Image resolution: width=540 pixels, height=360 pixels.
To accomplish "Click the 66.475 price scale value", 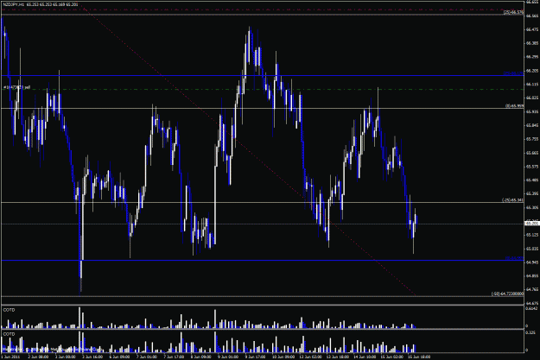I will pos(531,29).
